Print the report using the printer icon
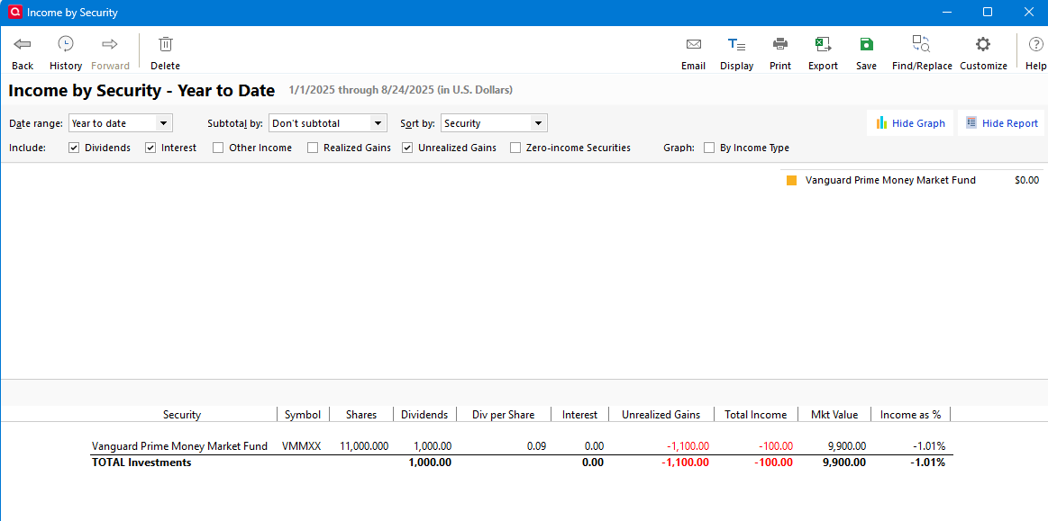This screenshot has width=1048, height=521. pos(780,45)
